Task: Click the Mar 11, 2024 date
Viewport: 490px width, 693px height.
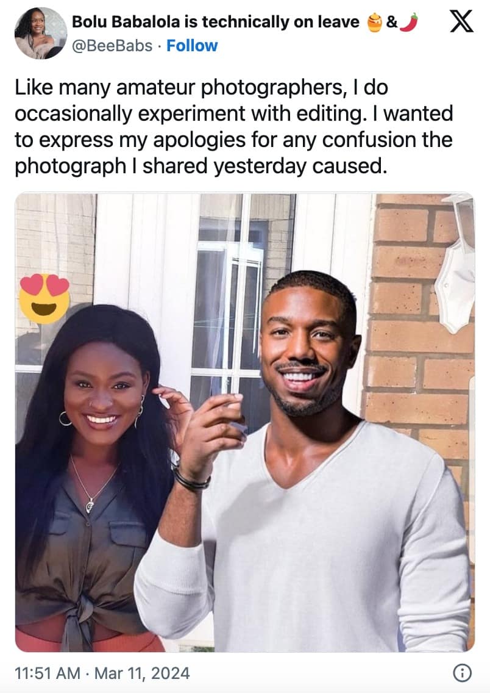Action: [142, 673]
